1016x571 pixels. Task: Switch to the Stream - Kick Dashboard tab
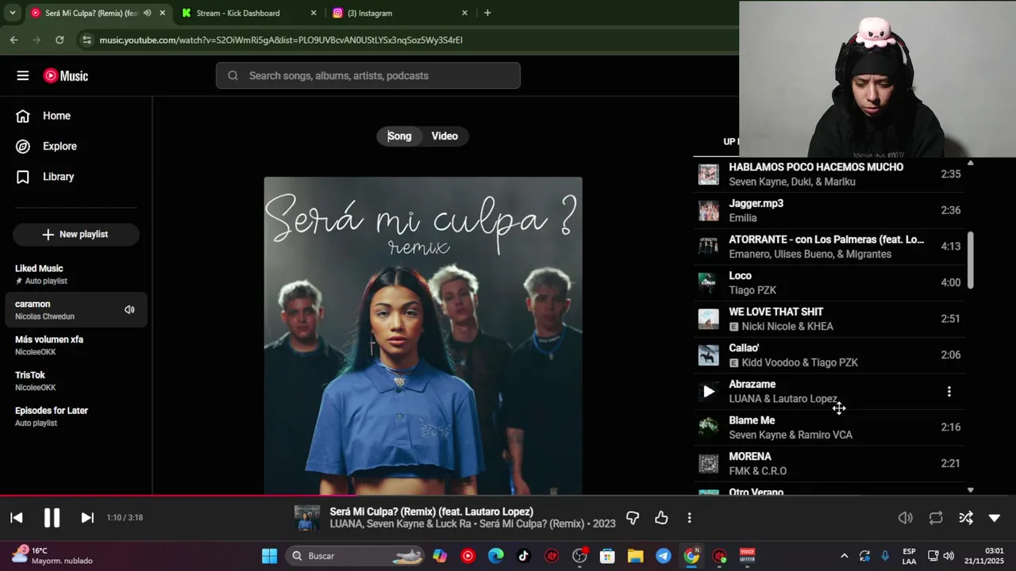click(x=248, y=13)
